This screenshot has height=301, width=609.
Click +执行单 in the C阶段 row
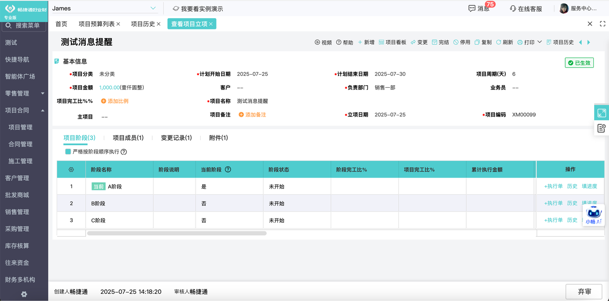pyautogui.click(x=553, y=220)
